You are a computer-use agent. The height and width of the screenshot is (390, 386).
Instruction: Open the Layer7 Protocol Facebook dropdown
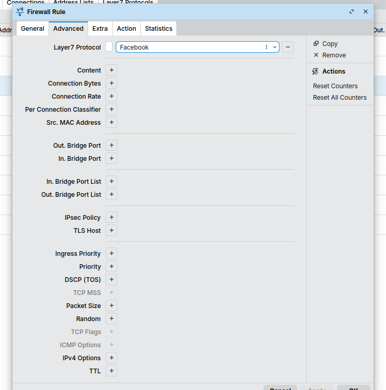click(275, 47)
